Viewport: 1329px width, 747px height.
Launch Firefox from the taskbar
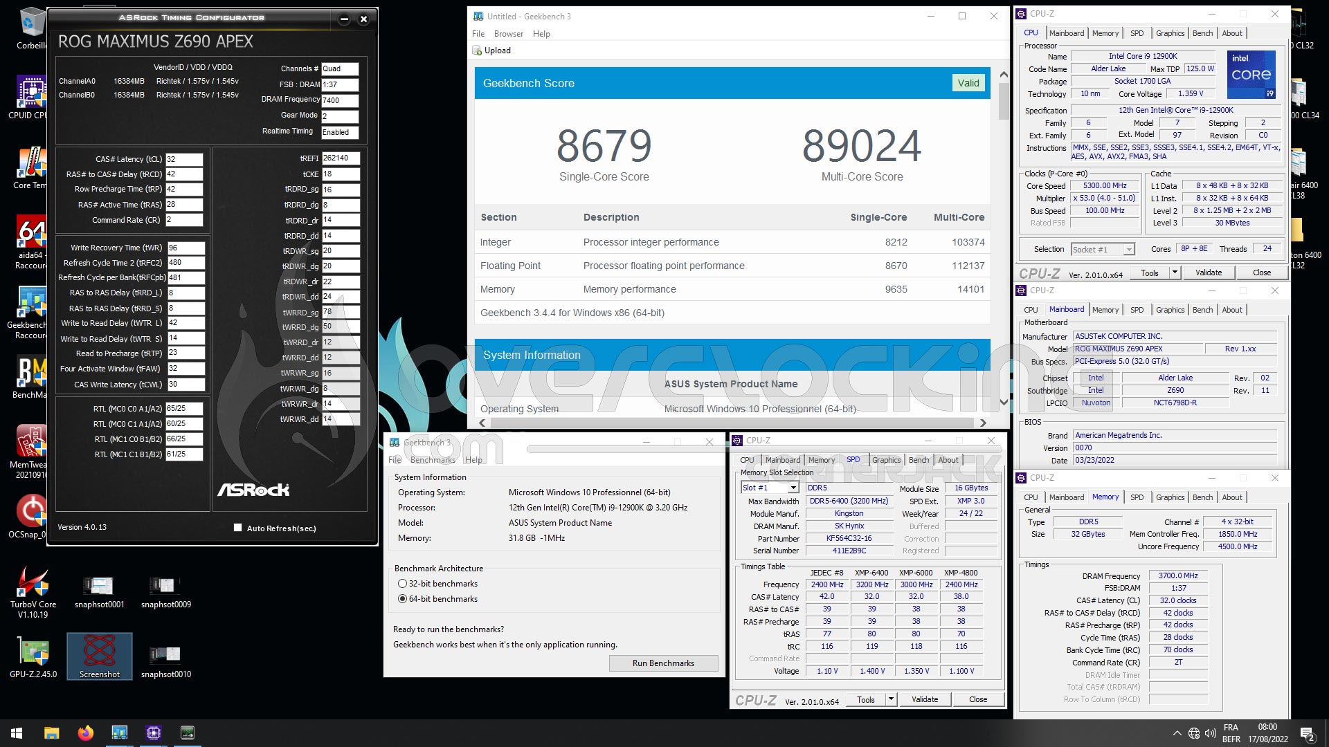[x=85, y=732]
